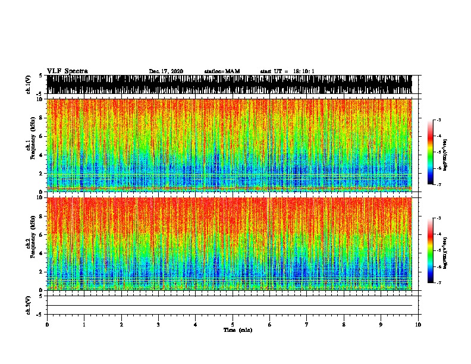Click the time-axis tick label "7"

pyautogui.click(x=307, y=325)
